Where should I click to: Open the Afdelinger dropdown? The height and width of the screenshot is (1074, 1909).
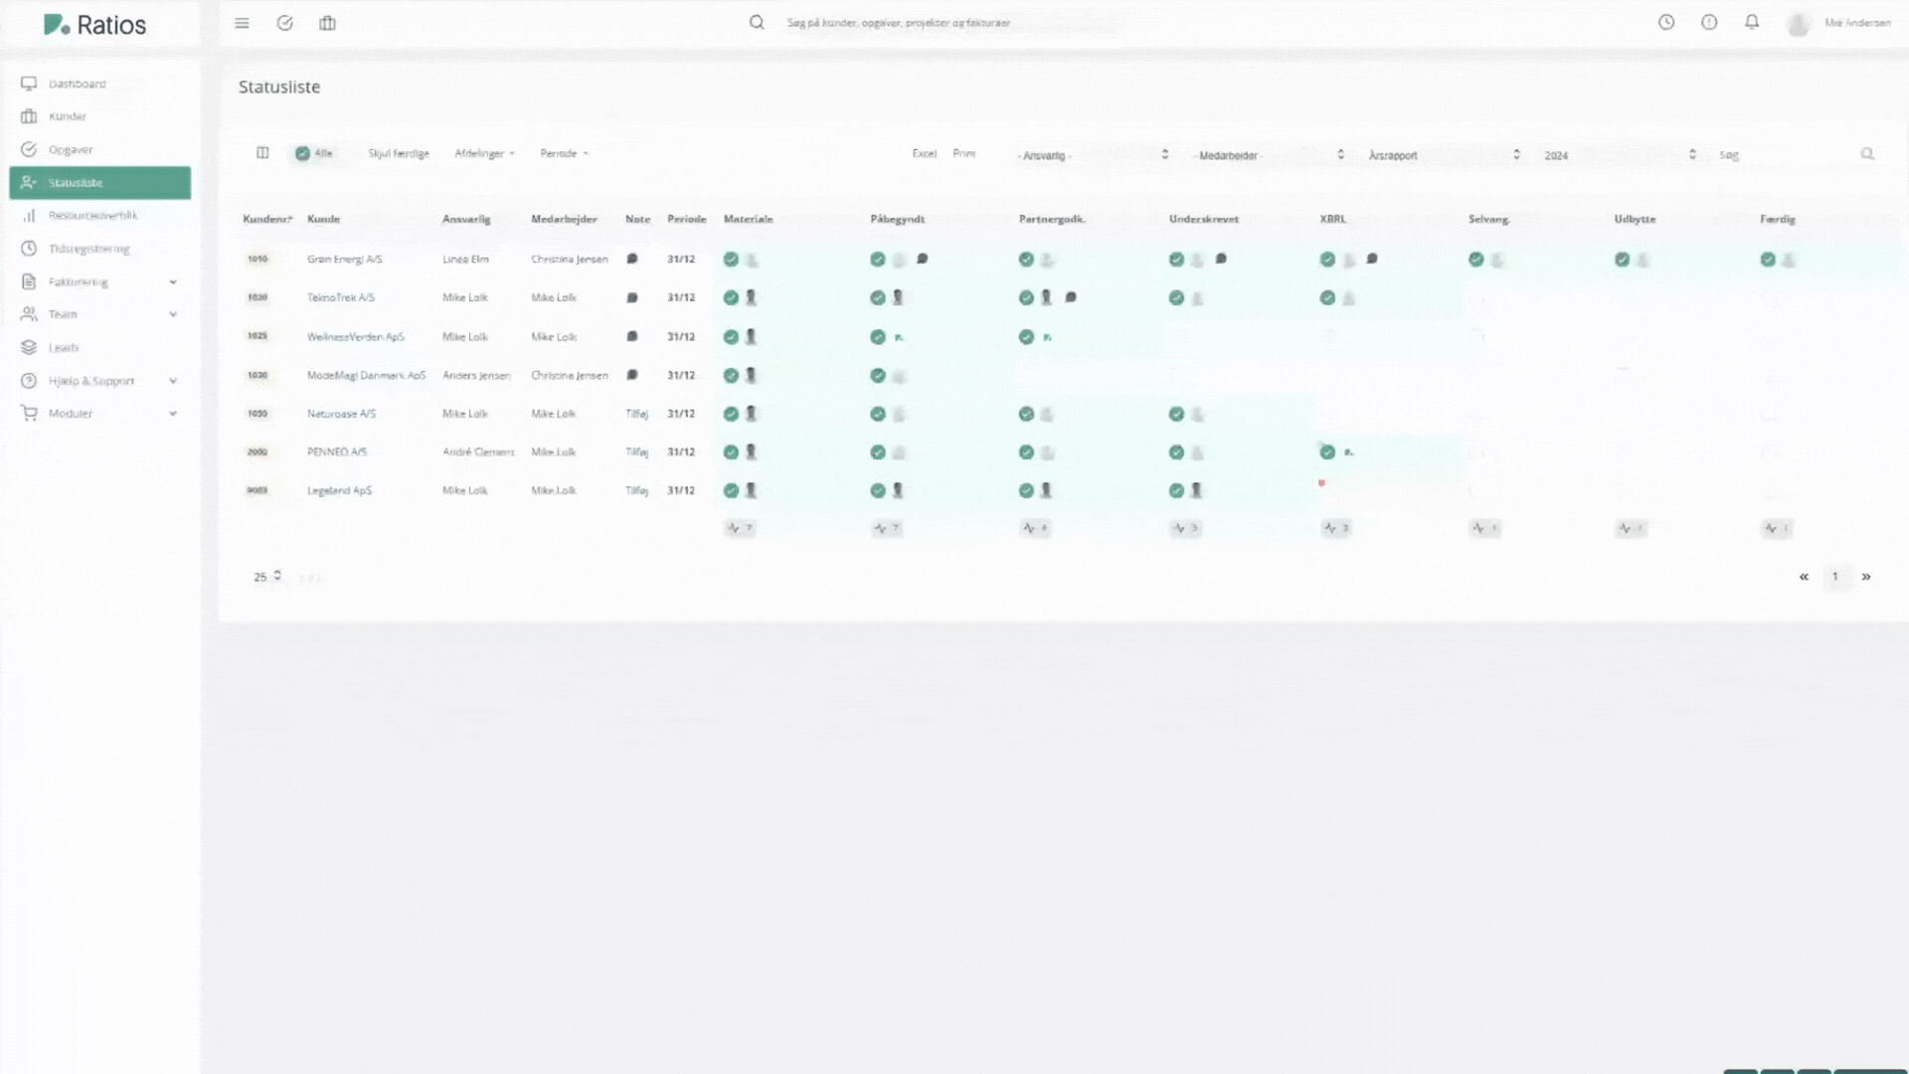pos(484,153)
